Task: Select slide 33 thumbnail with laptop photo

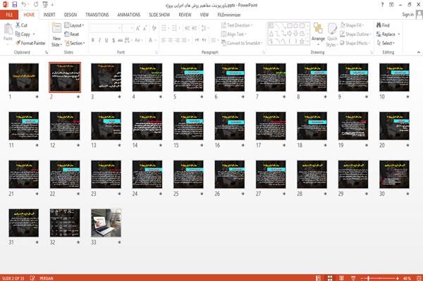Action: [x=106, y=223]
